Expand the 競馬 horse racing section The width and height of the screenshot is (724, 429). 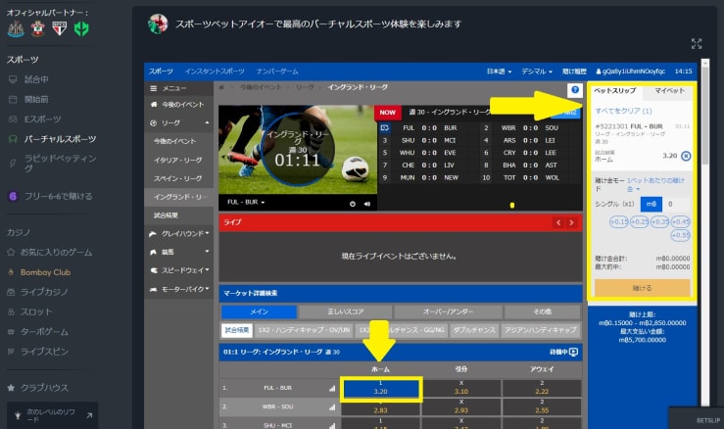[178, 252]
